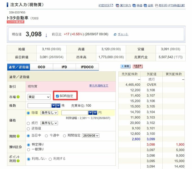Click the 3,100 ask price
192x169 pixels.
(x=151, y=134)
